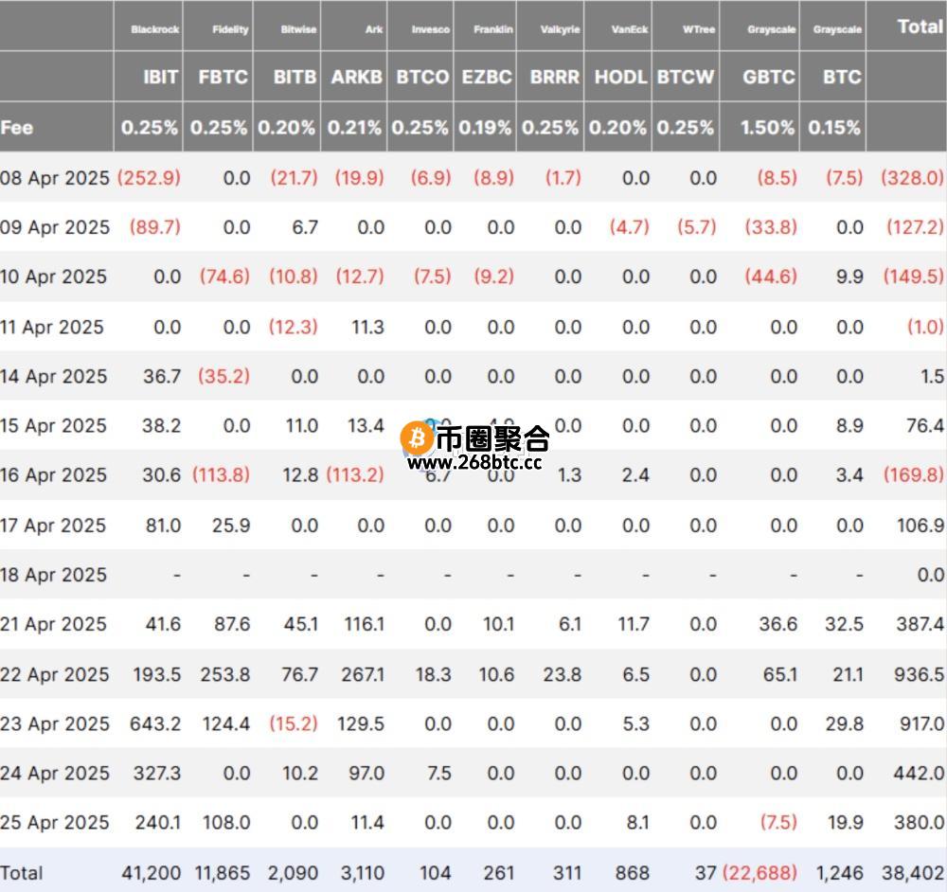Select the 15 Apr 2025 date row
947x892 pixels.
53,426
